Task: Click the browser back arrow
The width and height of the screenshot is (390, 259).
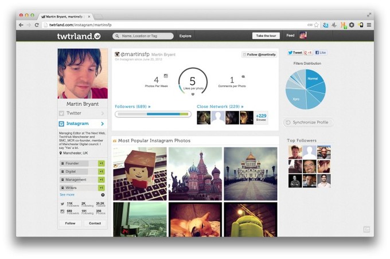Action: [x=21, y=25]
